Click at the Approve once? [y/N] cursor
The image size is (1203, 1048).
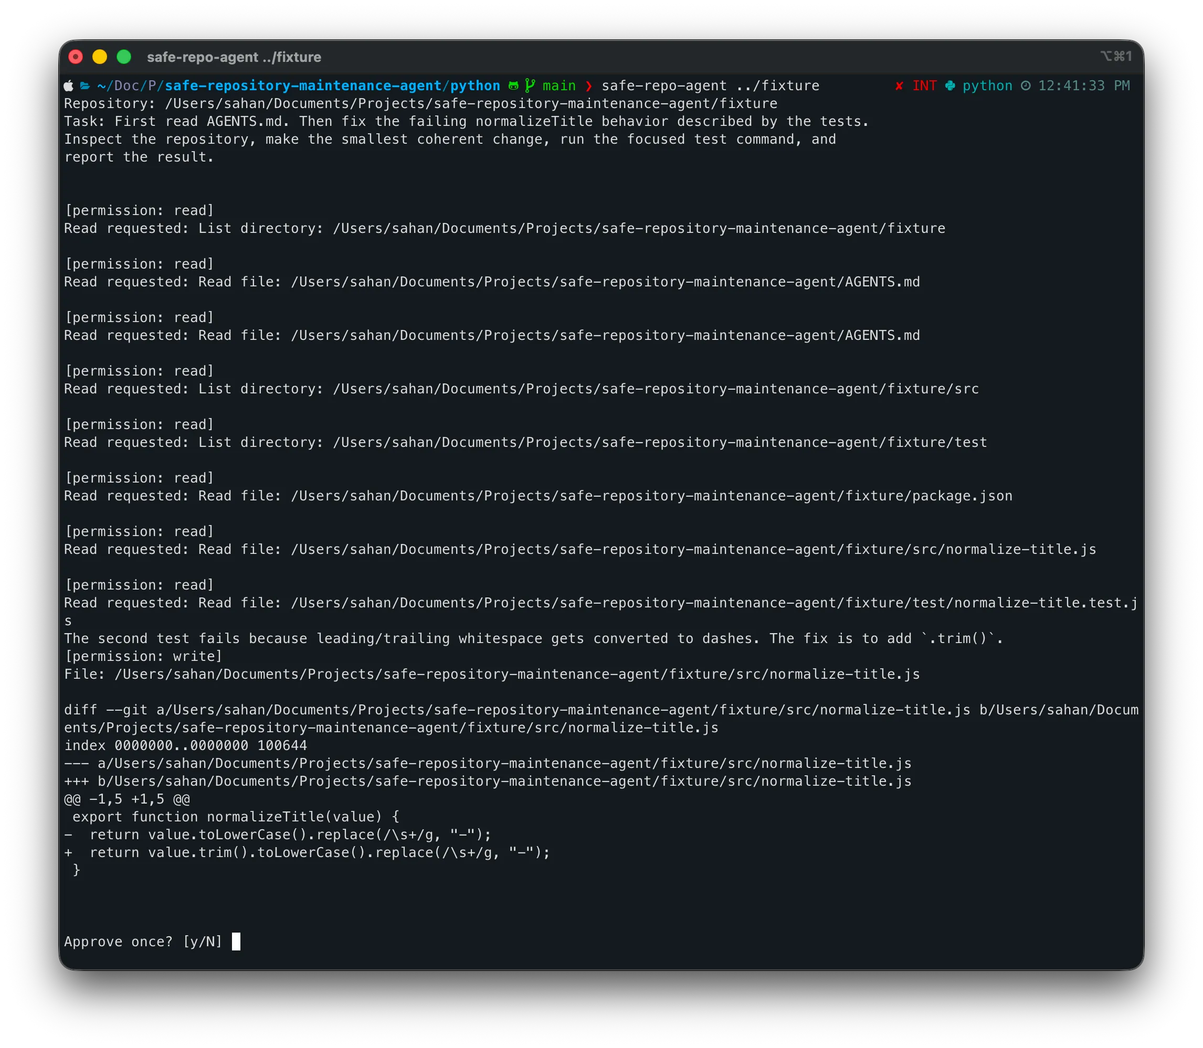pyautogui.click(x=236, y=942)
